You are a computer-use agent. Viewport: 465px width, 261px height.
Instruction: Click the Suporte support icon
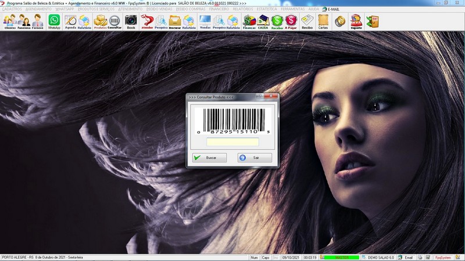[x=356, y=21]
